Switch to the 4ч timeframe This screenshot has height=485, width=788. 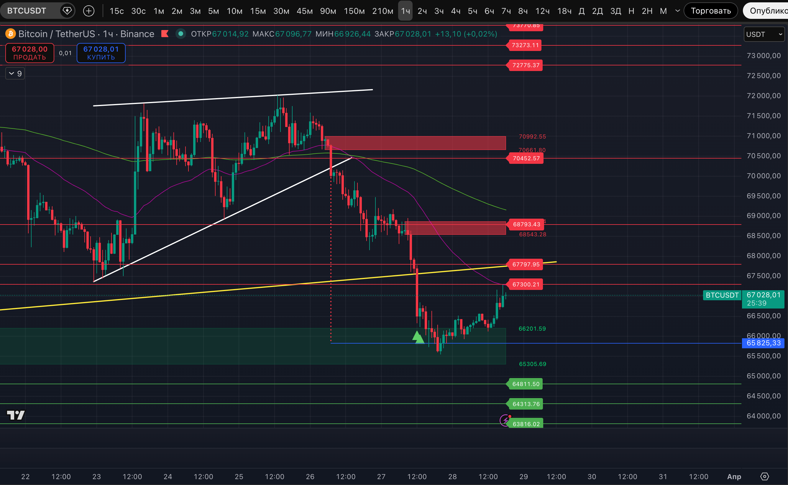(x=455, y=11)
